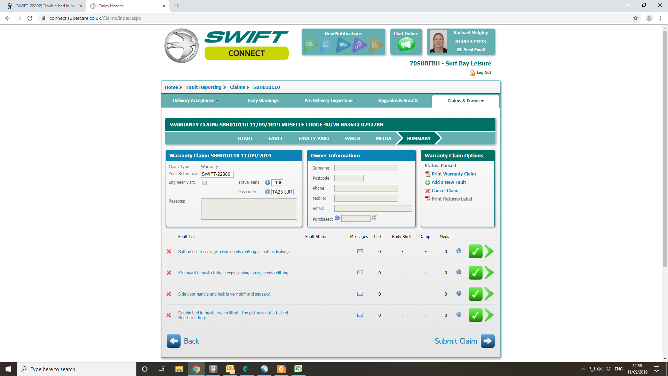
Task: Click Add a New Fault link
Action: [448, 182]
